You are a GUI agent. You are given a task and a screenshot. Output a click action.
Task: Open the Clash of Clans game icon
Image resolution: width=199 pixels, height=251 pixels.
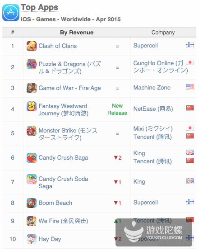pyautogui.click(x=32, y=46)
